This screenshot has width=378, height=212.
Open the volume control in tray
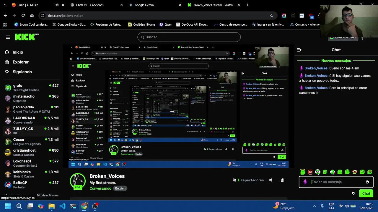[x=347, y=206]
